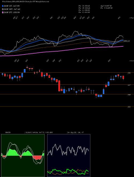Select the 'DOW ST: 147.99' legend text
Image resolution: width=134 pixels, height=177 pixels.
pos(12,6)
